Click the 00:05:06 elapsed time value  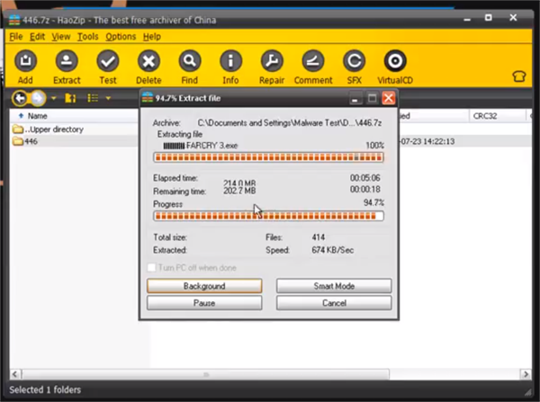tap(365, 178)
